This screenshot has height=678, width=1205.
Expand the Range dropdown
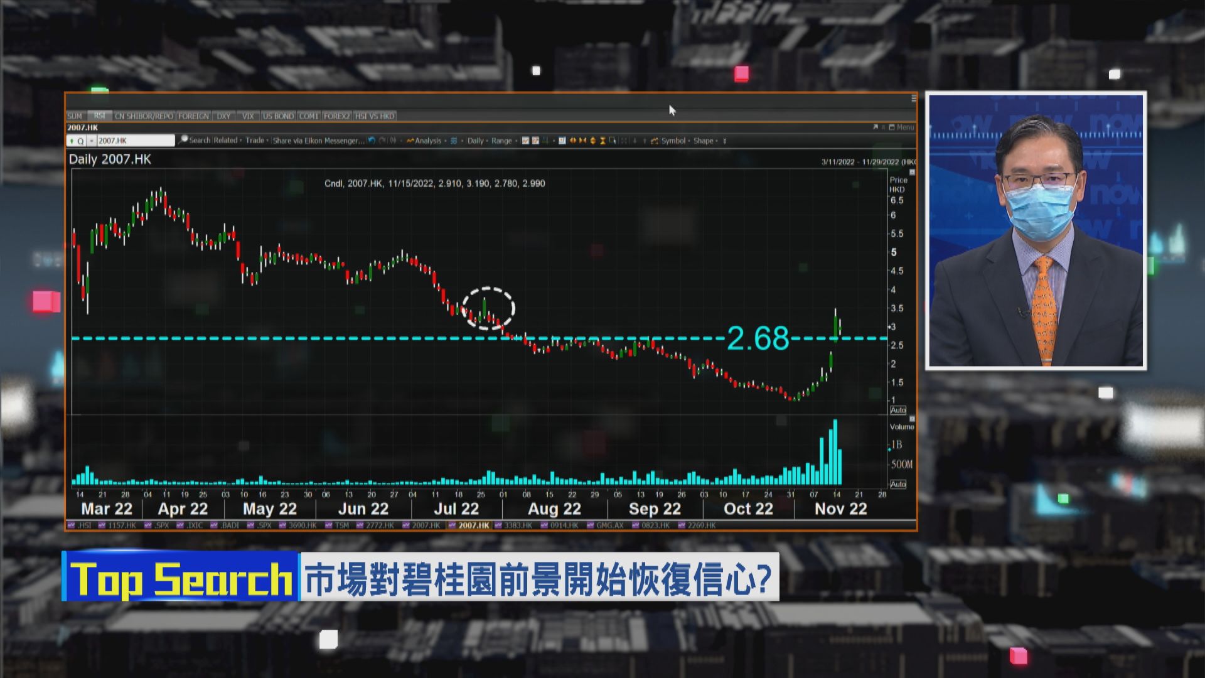502,141
